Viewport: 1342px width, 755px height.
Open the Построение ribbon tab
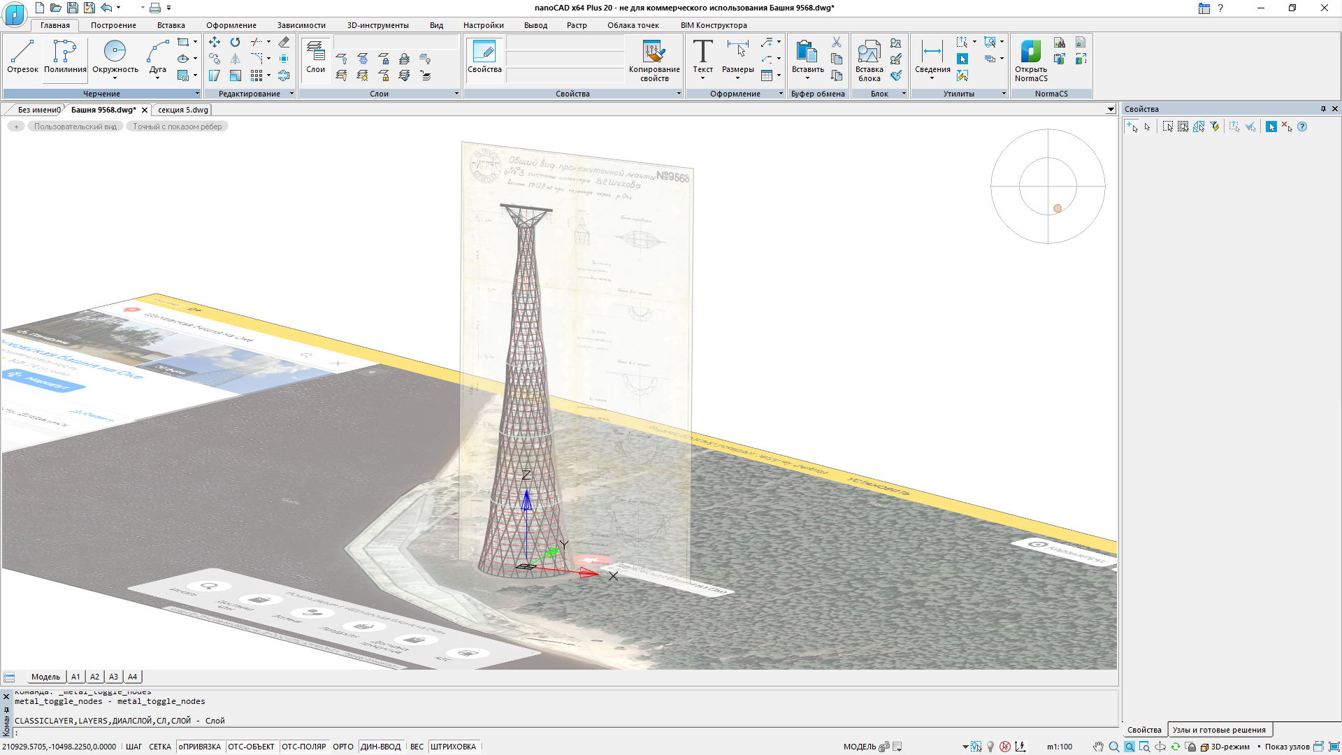(113, 25)
